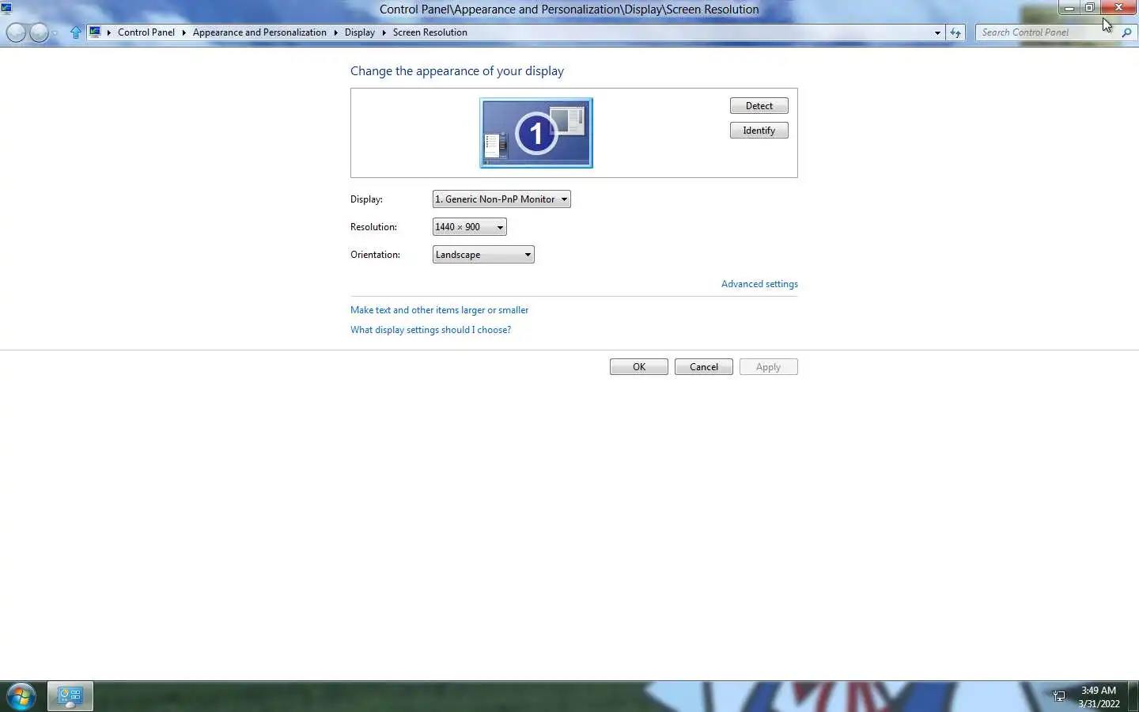
Task: Click the Search Control Panel field
Action: pyautogui.click(x=1047, y=32)
